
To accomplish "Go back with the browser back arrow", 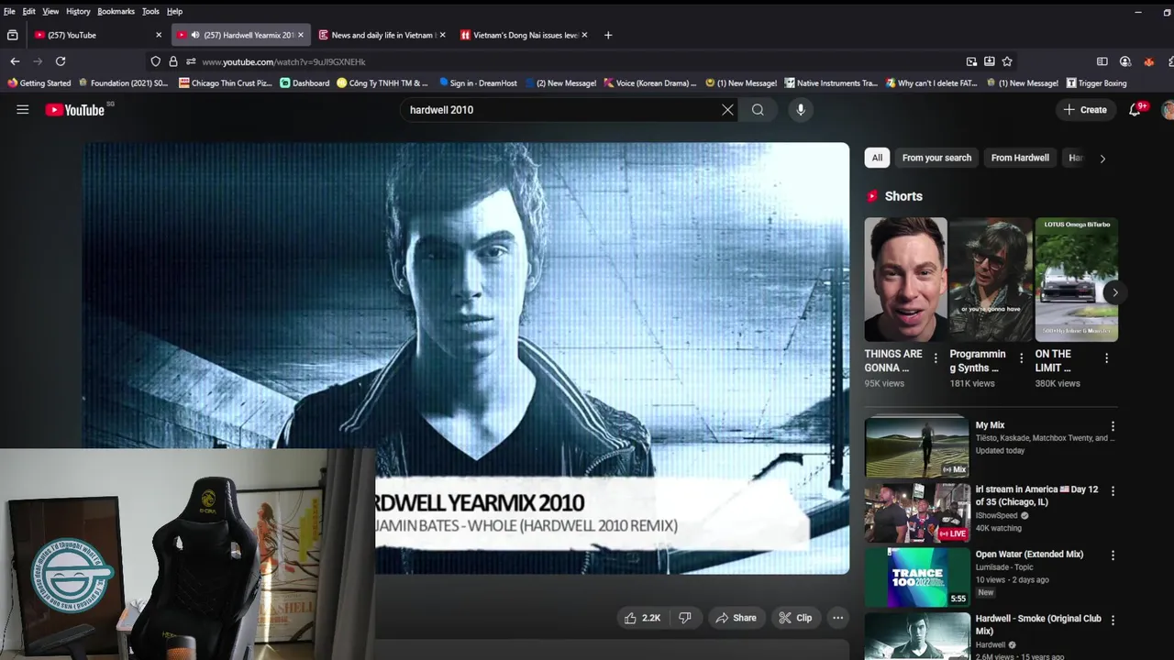I will coord(15,61).
